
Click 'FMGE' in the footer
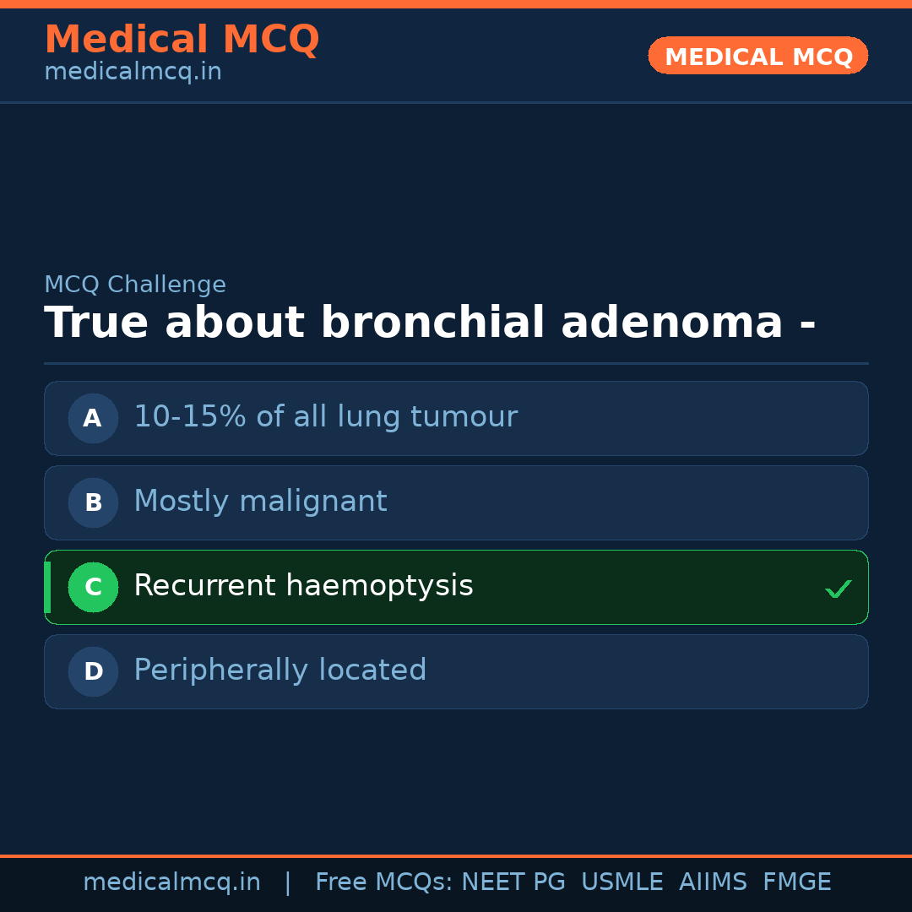[x=796, y=882]
